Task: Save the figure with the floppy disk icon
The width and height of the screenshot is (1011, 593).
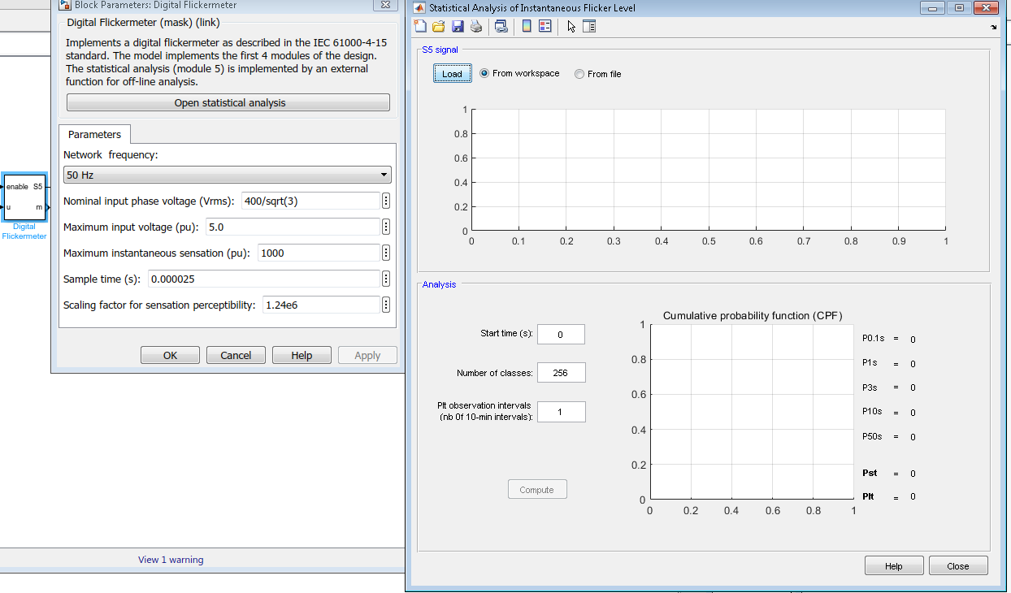Action: tap(458, 26)
